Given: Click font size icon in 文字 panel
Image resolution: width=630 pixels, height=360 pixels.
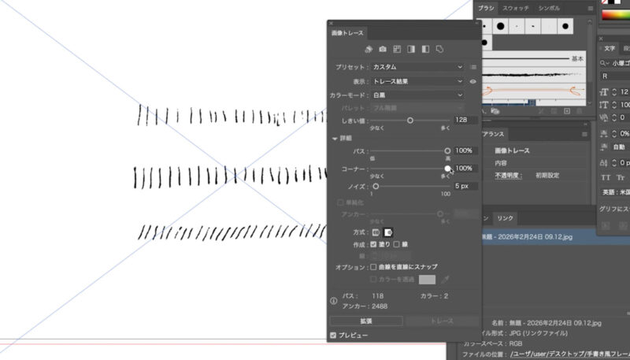Looking at the screenshot, I should pos(604,92).
